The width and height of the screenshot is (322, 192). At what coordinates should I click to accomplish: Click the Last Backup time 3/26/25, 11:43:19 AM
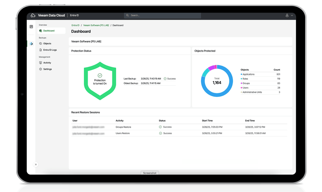tap(151, 79)
